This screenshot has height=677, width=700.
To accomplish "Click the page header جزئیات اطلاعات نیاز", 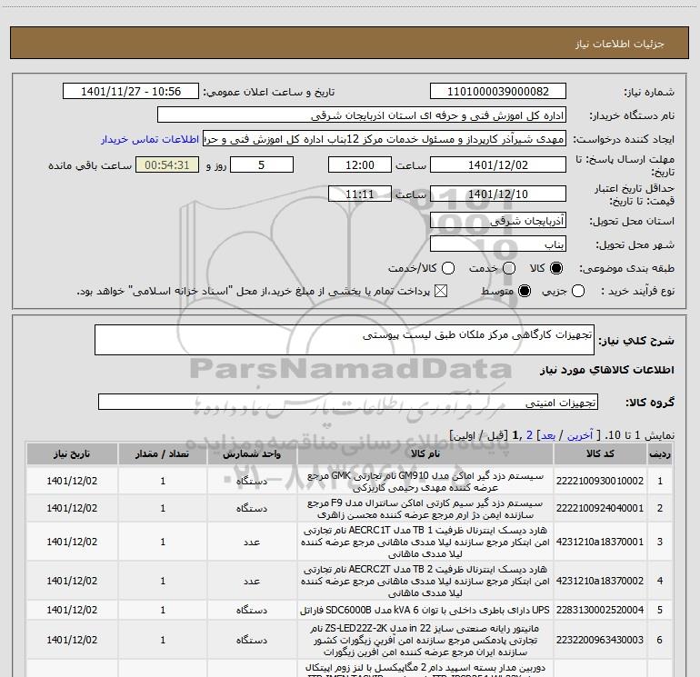I will (620, 44).
